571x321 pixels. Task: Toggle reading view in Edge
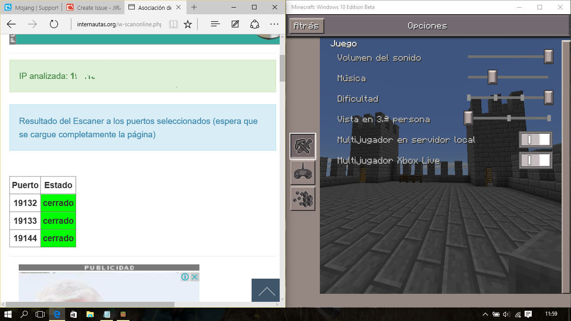[174, 24]
